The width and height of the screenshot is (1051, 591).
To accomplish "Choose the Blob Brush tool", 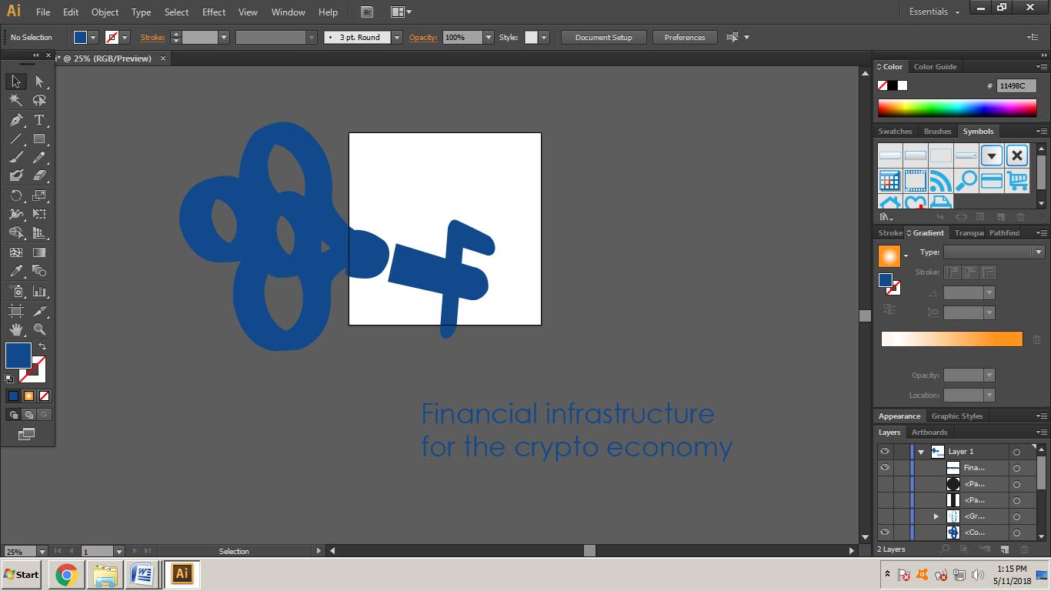I will coord(15,176).
